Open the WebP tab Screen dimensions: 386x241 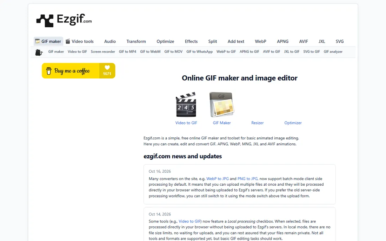tap(260, 41)
